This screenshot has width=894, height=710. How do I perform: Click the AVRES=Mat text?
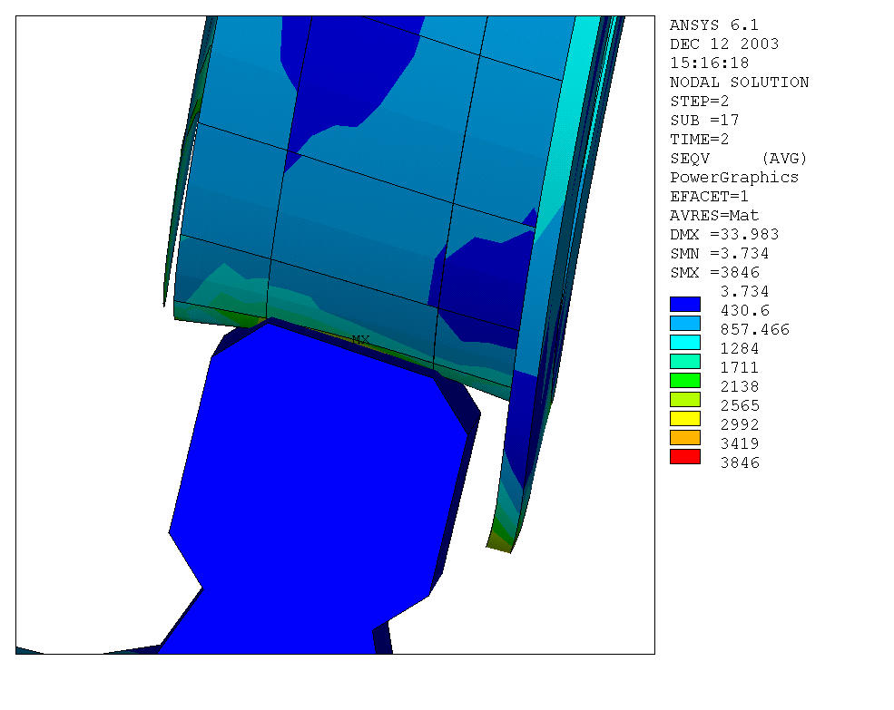(714, 216)
